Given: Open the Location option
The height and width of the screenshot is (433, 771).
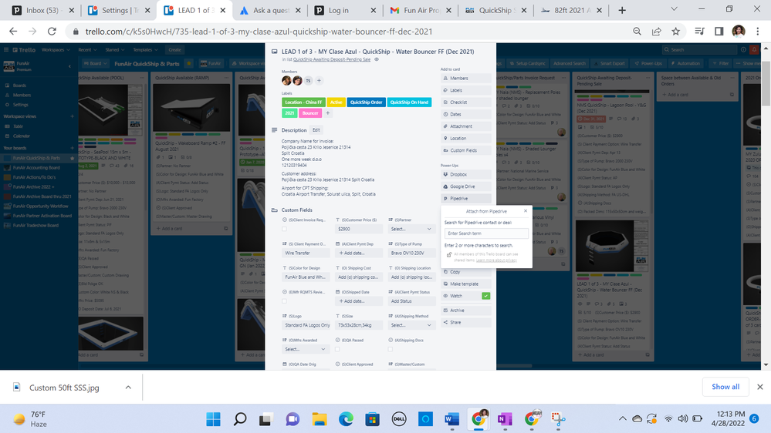Looking at the screenshot, I should click(x=465, y=139).
